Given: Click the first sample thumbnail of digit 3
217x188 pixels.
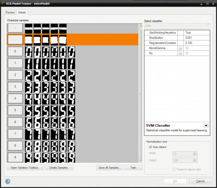Looking at the screenshot, I should point(29,87).
